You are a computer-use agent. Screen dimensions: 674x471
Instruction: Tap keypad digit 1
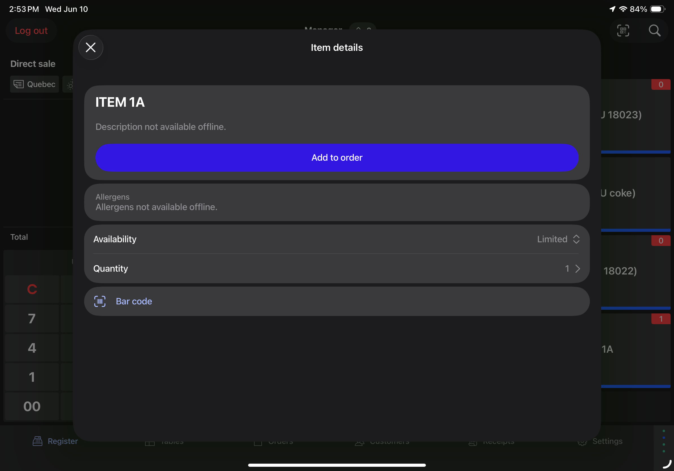tap(32, 377)
